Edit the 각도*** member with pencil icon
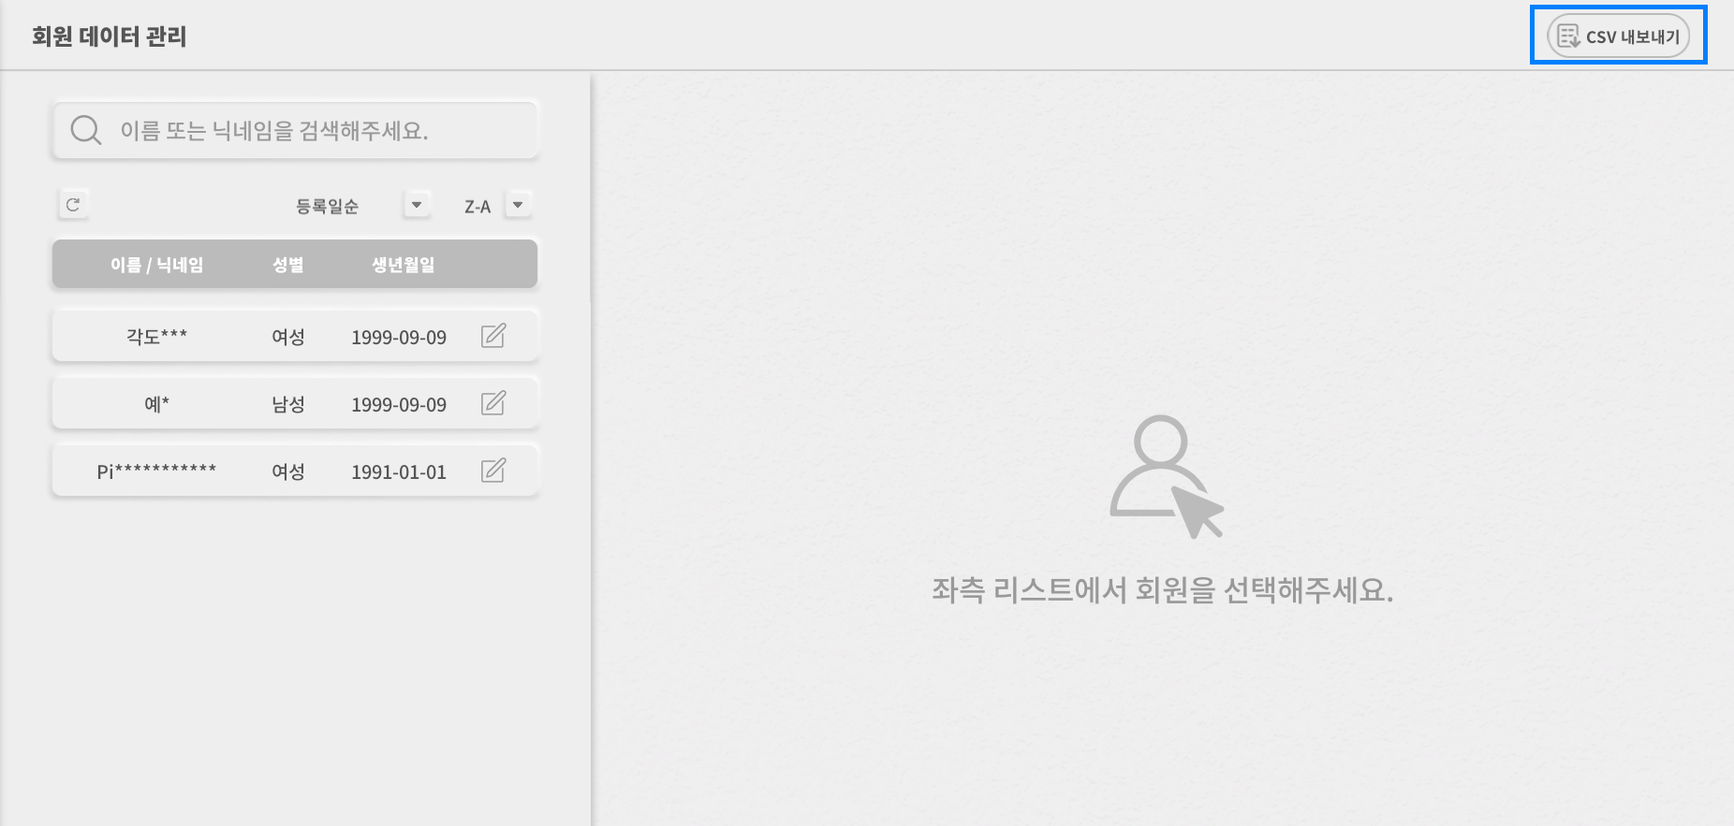1734x826 pixels. [x=493, y=335]
